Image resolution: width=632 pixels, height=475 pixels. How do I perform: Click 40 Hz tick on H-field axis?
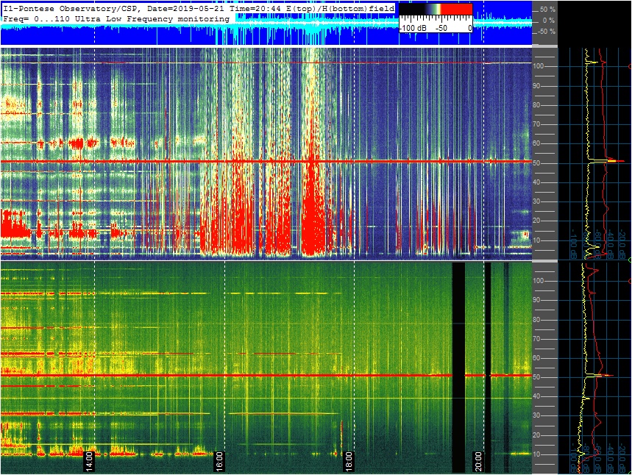coord(537,396)
